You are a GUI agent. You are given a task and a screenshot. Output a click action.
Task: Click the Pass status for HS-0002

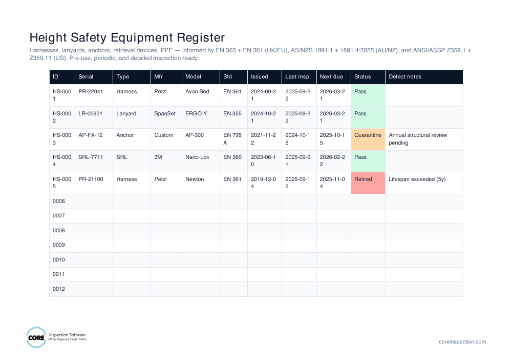pyautogui.click(x=368, y=117)
